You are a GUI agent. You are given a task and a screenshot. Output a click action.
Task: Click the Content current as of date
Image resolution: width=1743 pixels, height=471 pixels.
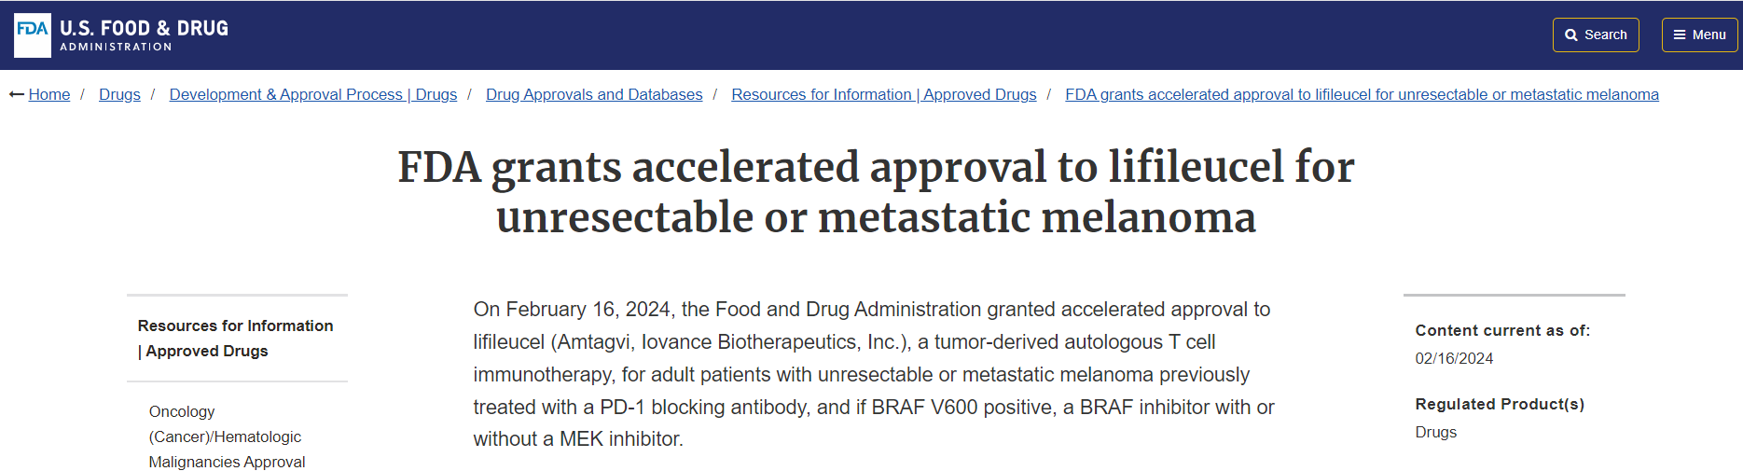coord(1454,358)
